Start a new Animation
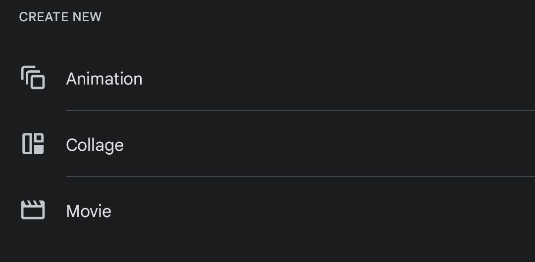This screenshot has width=535, height=262. coord(104,79)
